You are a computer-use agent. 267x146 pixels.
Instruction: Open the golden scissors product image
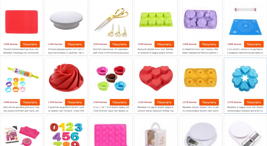[x=111, y=22]
